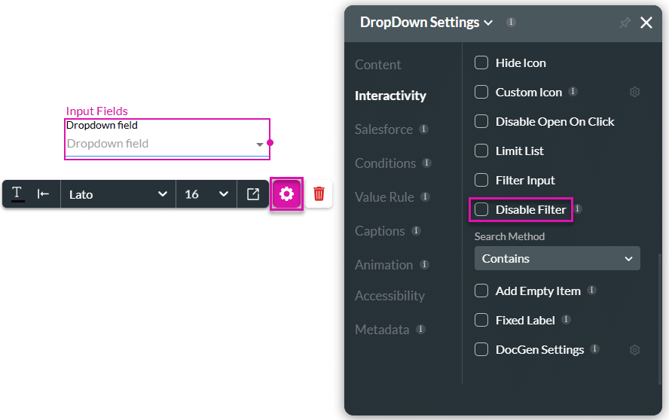Screen dimensions: 669x420
Task: Open the Animation tab
Action: tap(384, 265)
